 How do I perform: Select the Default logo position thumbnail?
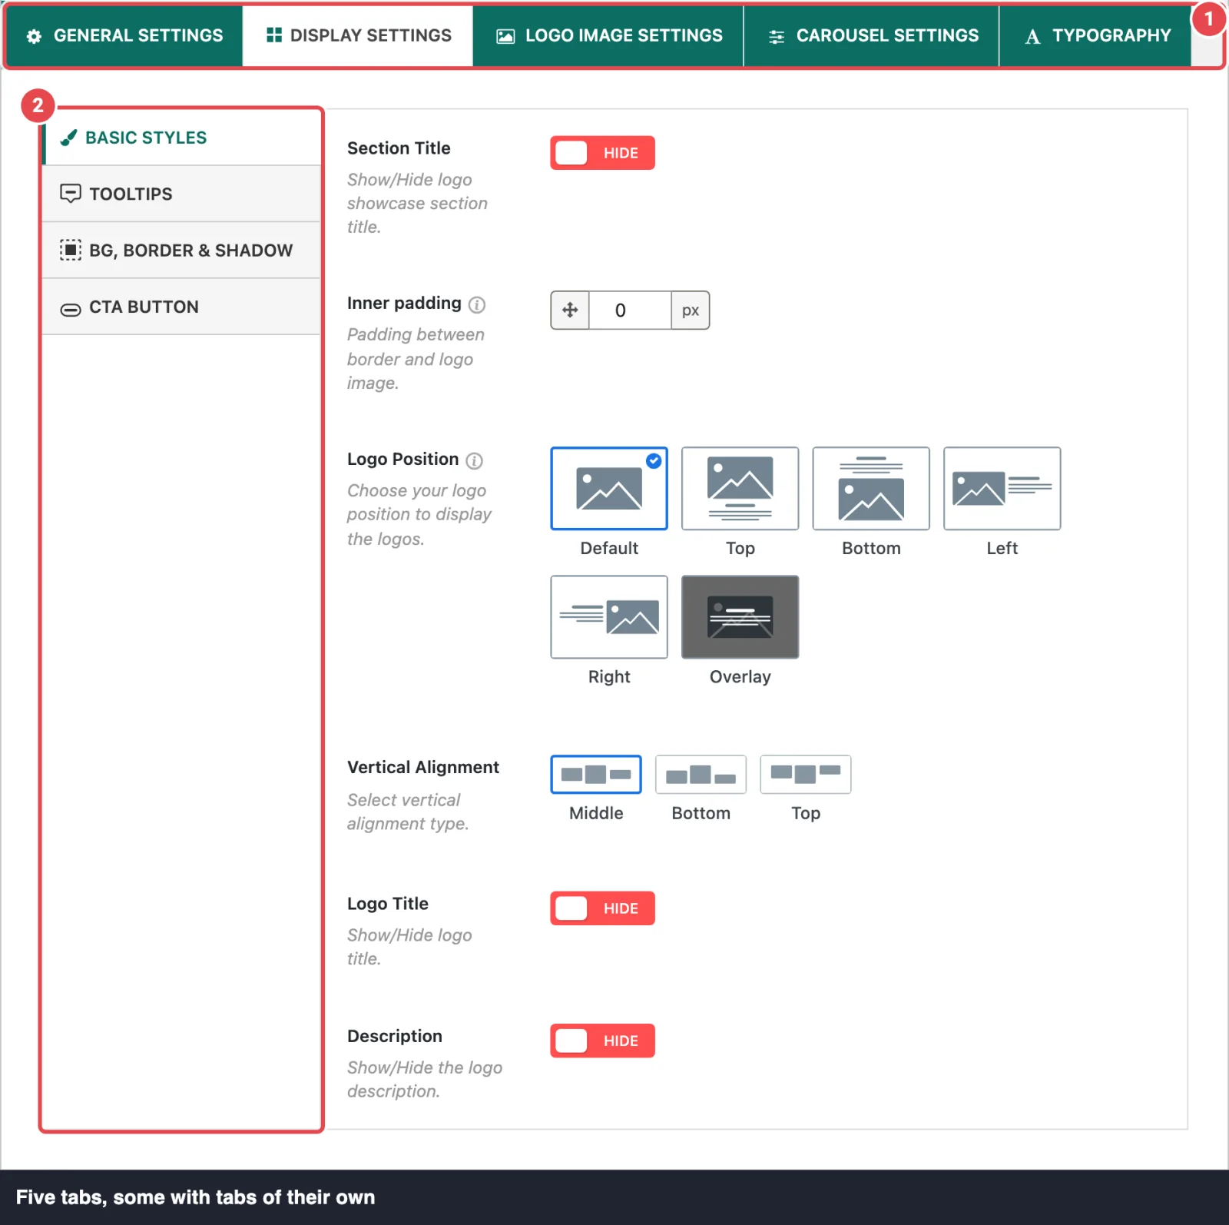pos(609,488)
